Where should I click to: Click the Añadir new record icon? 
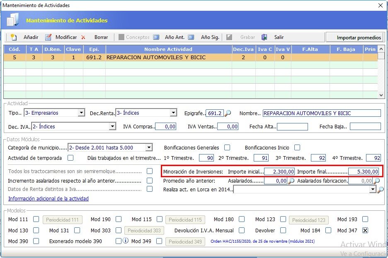pos(14,37)
